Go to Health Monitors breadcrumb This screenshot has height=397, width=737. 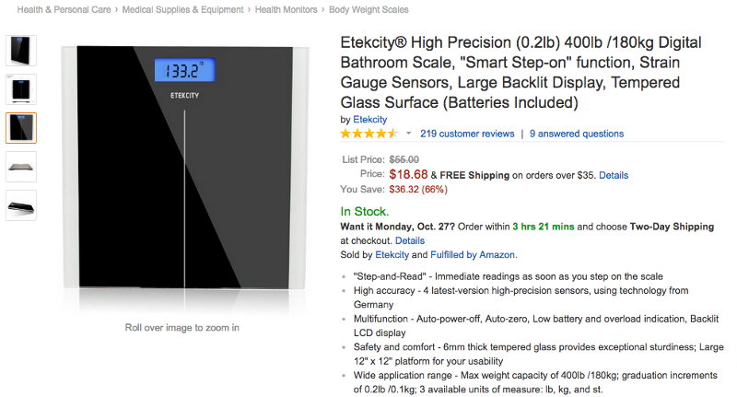click(x=287, y=9)
